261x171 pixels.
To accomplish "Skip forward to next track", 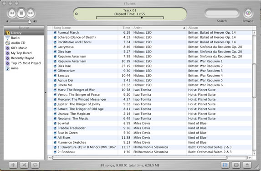I will pos(31,13).
